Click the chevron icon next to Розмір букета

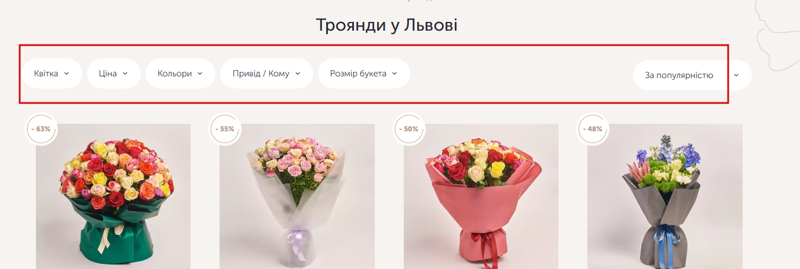point(394,73)
